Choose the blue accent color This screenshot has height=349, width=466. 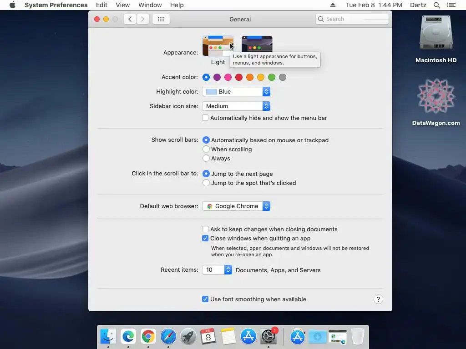point(206,77)
